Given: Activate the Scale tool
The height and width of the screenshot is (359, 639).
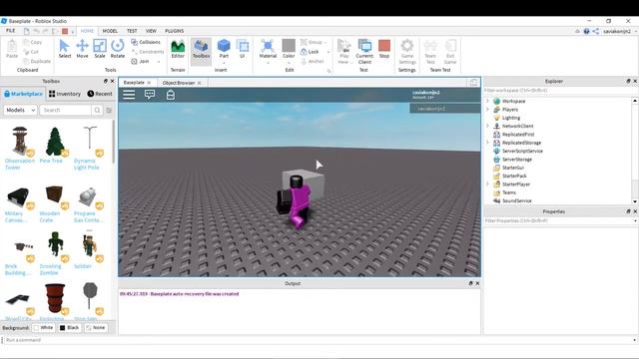Looking at the screenshot, I should (x=100, y=49).
